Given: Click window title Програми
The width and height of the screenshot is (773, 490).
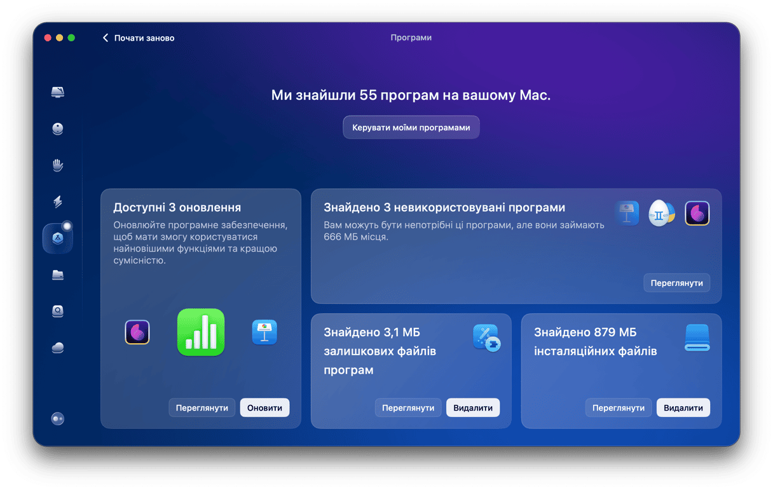Looking at the screenshot, I should [x=411, y=38].
